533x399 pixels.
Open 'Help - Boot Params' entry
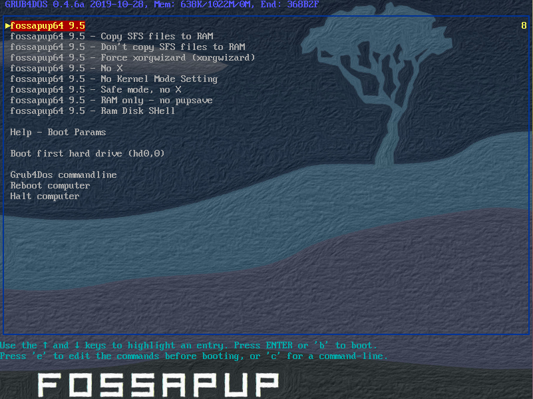pyautogui.click(x=58, y=133)
